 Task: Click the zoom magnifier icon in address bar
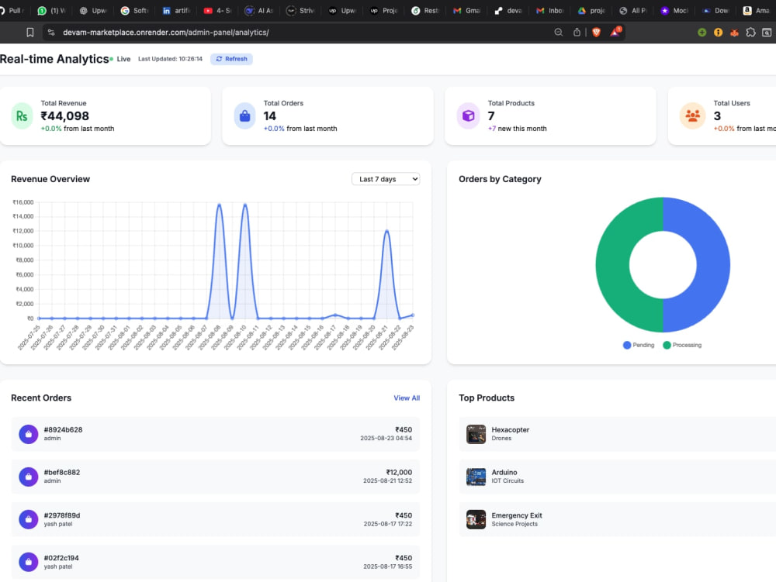click(x=558, y=33)
